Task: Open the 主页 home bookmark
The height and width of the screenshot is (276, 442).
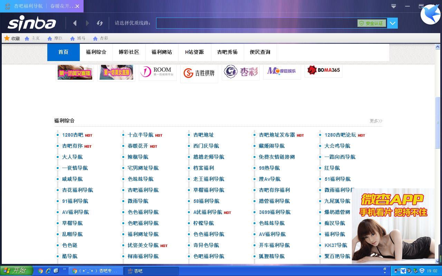Action: [32, 38]
